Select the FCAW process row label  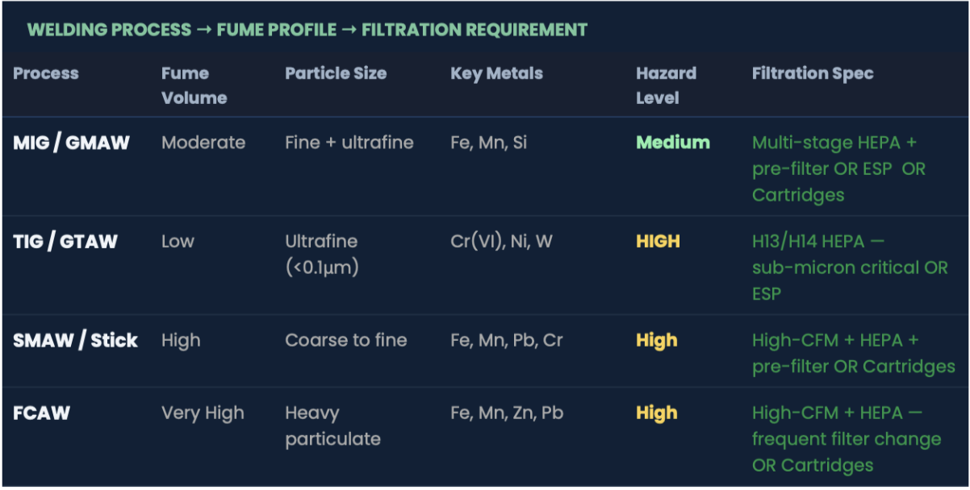pos(42,413)
